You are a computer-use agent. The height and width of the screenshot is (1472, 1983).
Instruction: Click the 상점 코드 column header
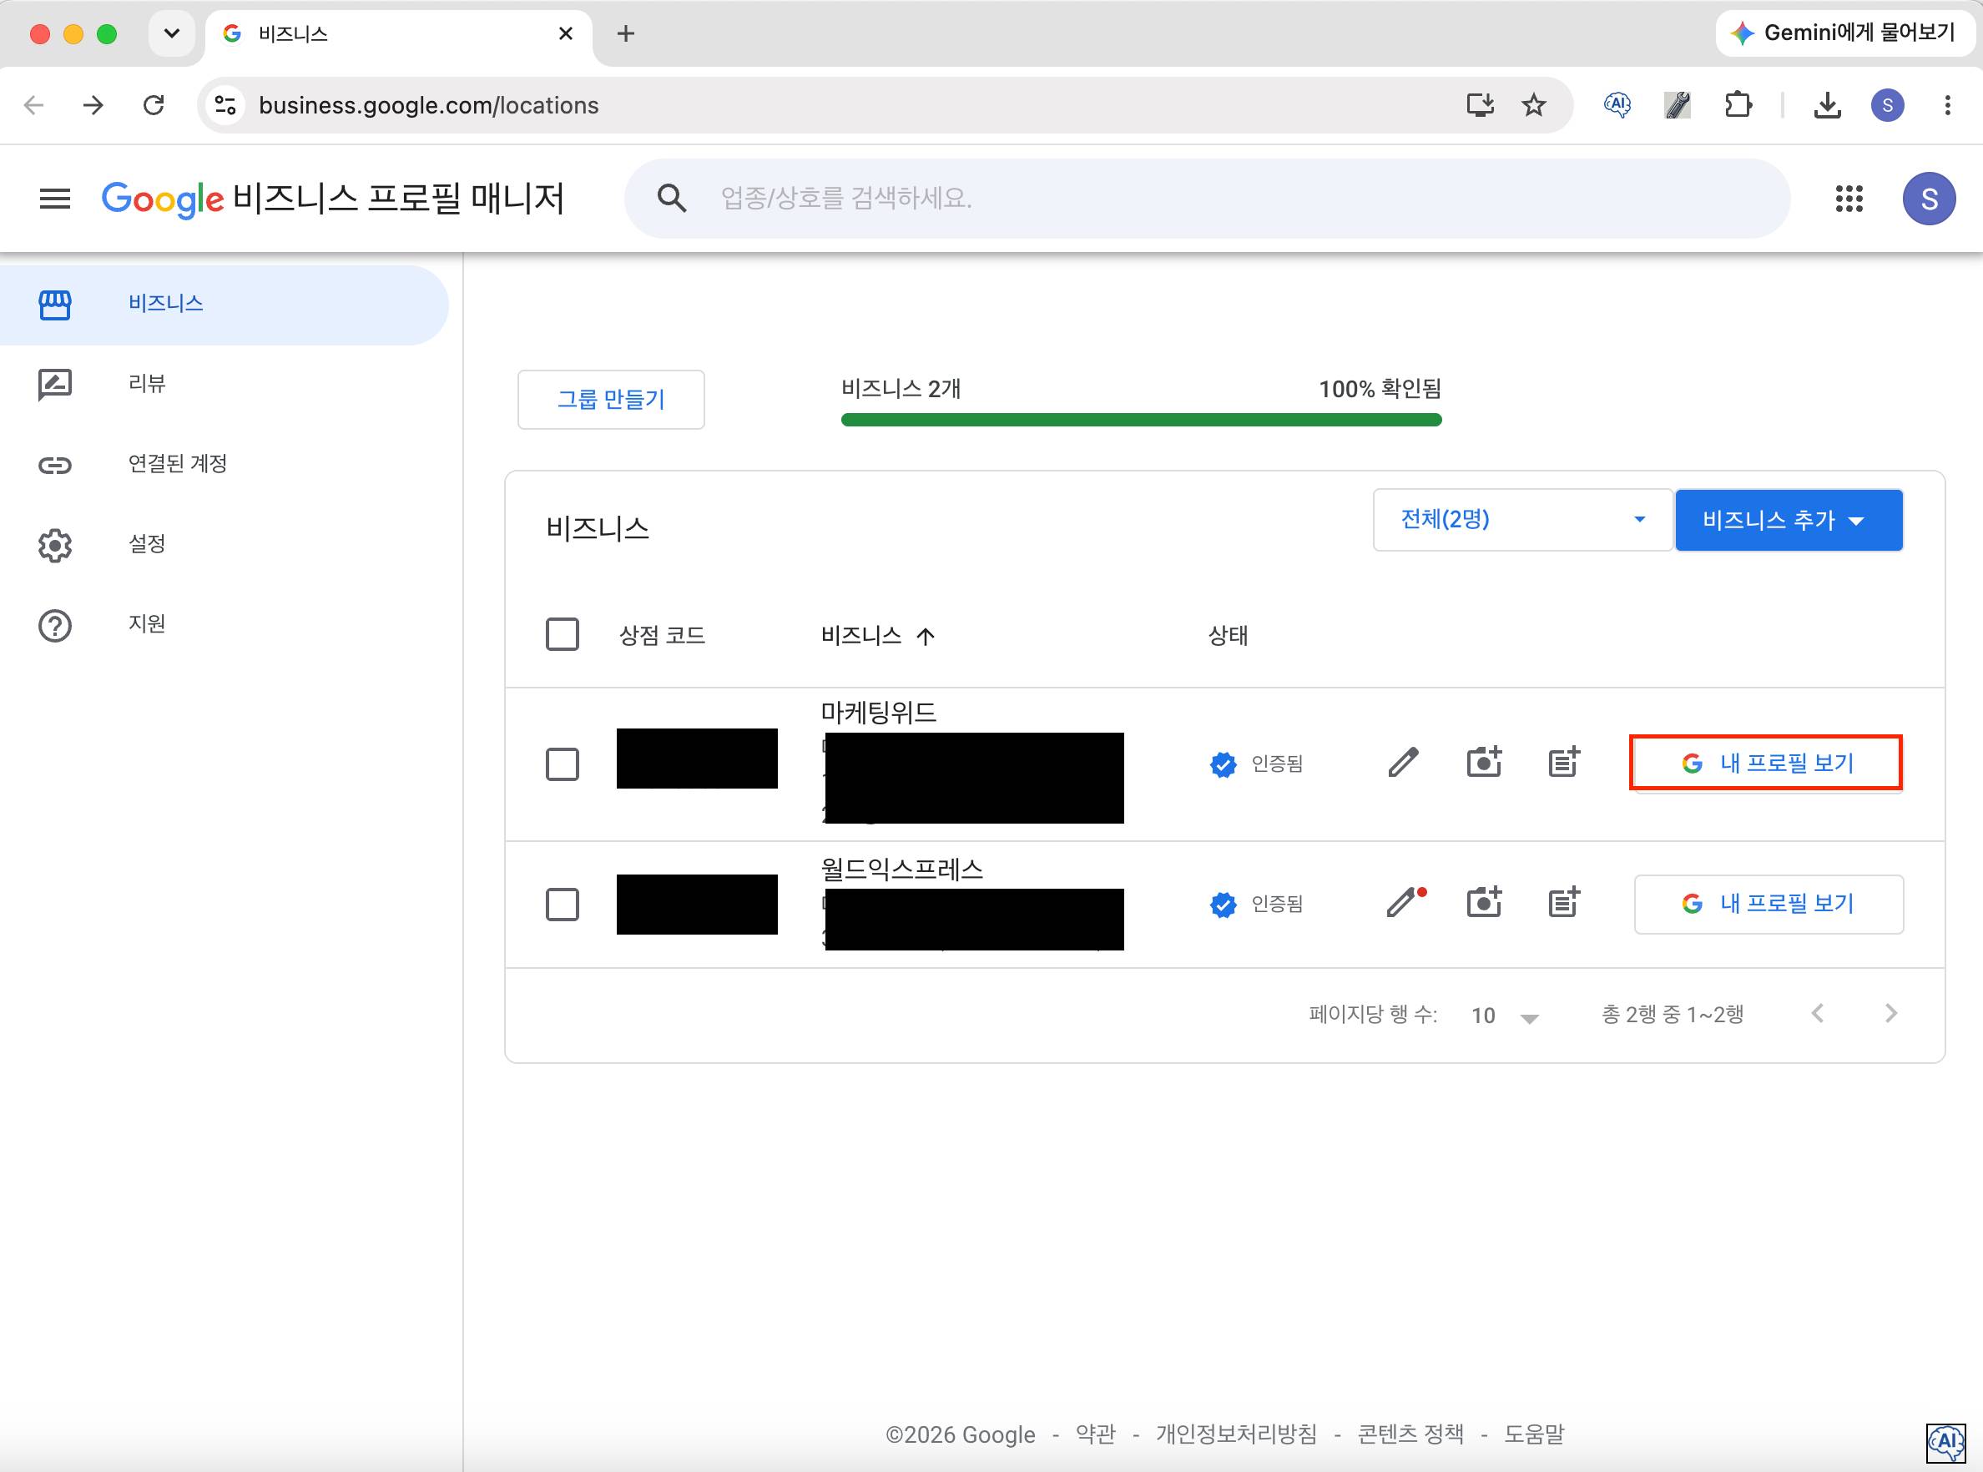coord(662,635)
